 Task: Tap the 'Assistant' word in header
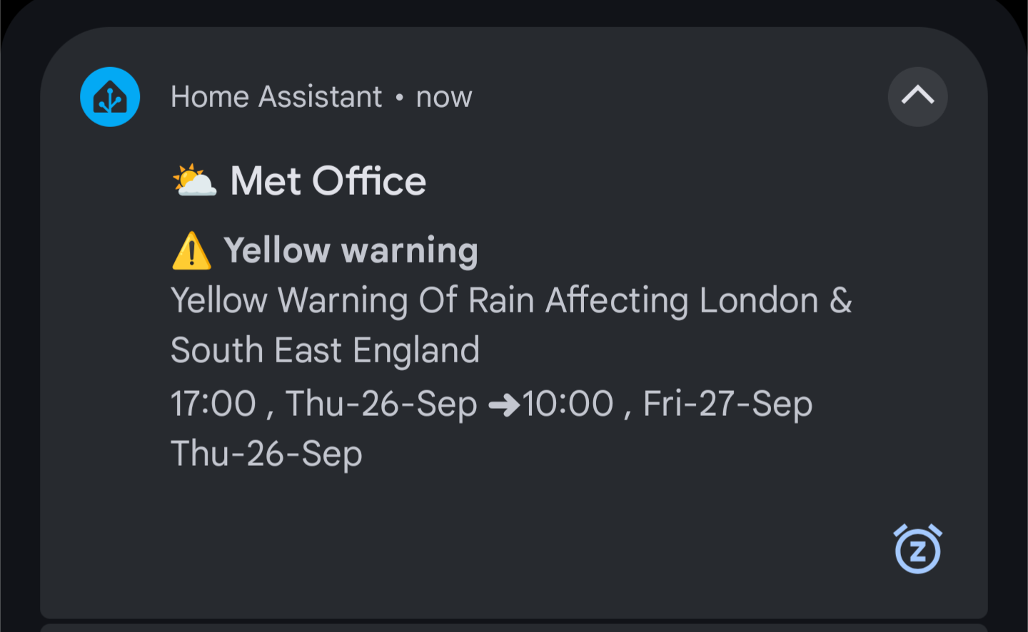[321, 96]
